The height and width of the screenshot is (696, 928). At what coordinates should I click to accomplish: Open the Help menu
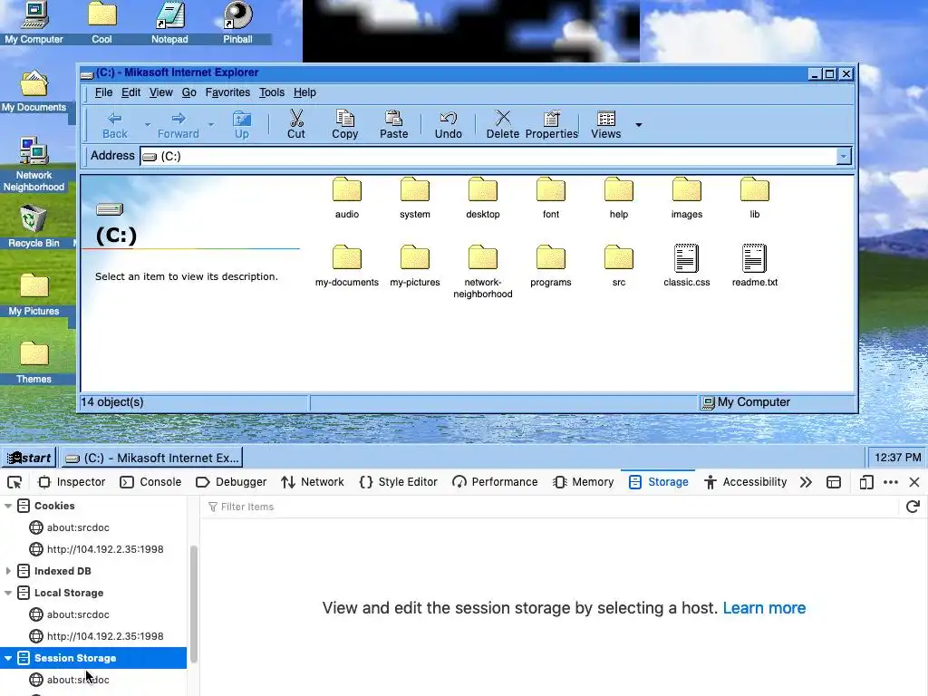tap(304, 92)
